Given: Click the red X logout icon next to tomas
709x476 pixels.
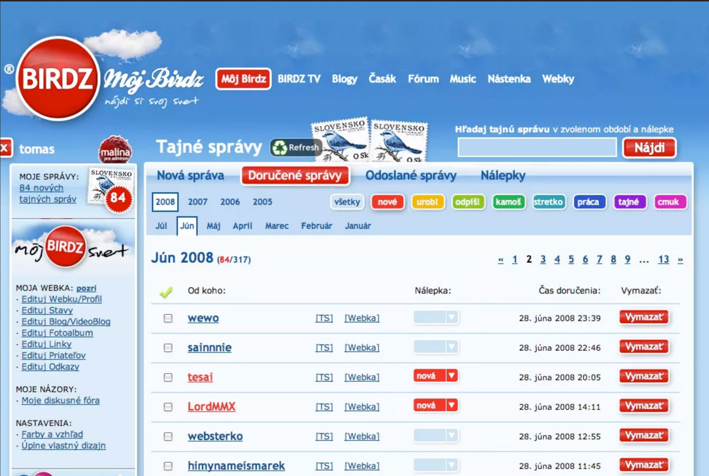Looking at the screenshot, I should click(x=5, y=148).
